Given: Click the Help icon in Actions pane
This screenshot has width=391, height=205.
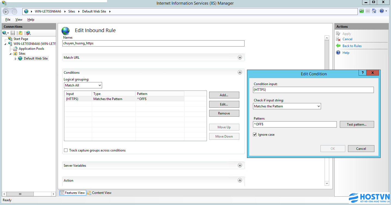Looking at the screenshot, I should coord(338,52).
